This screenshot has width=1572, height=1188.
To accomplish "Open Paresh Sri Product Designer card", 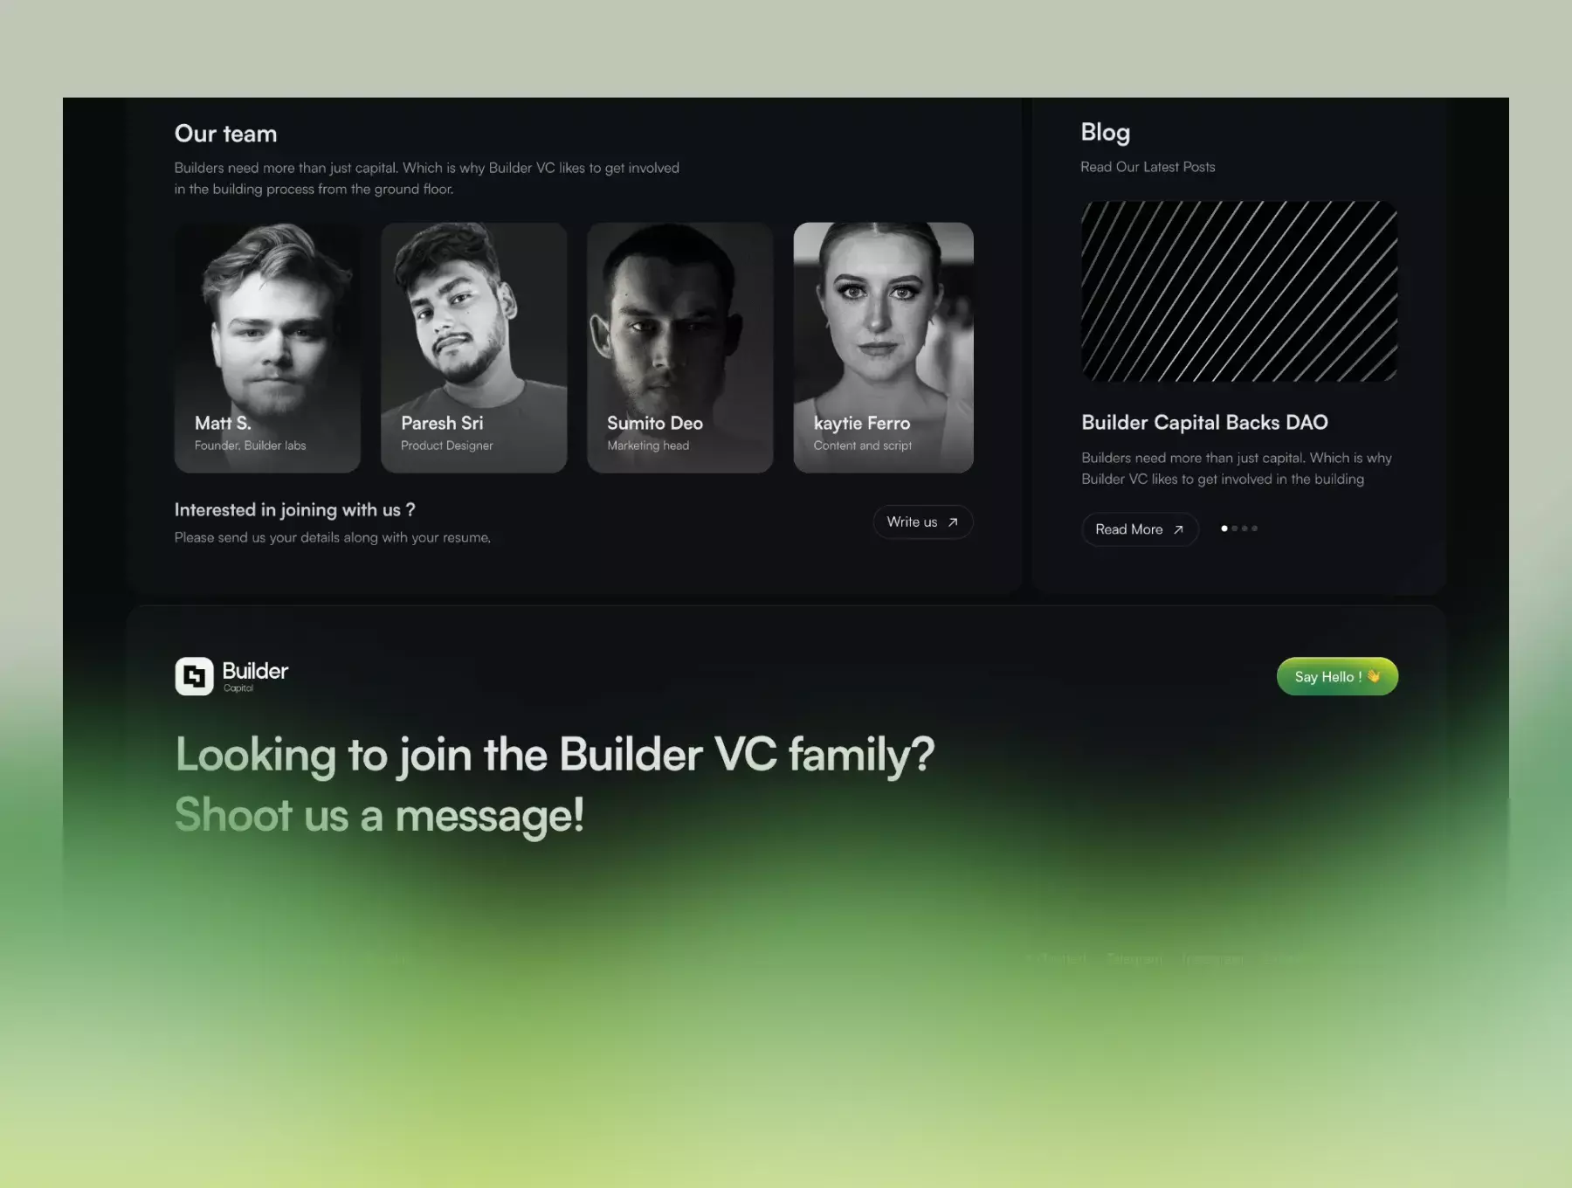I will pos(473,348).
